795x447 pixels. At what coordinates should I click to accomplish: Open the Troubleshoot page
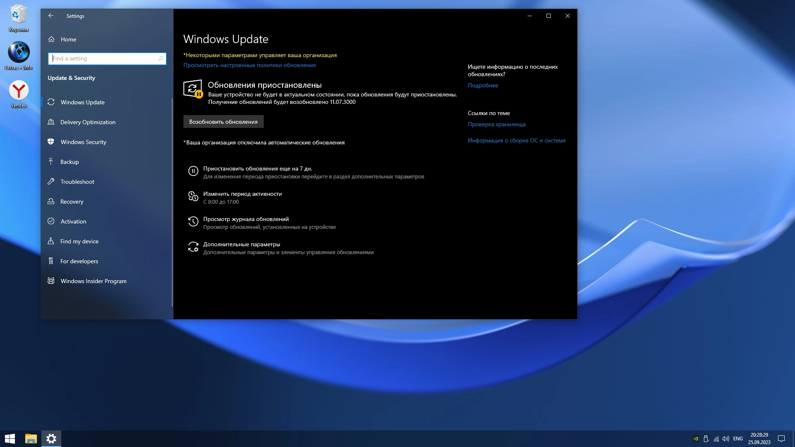tap(77, 182)
